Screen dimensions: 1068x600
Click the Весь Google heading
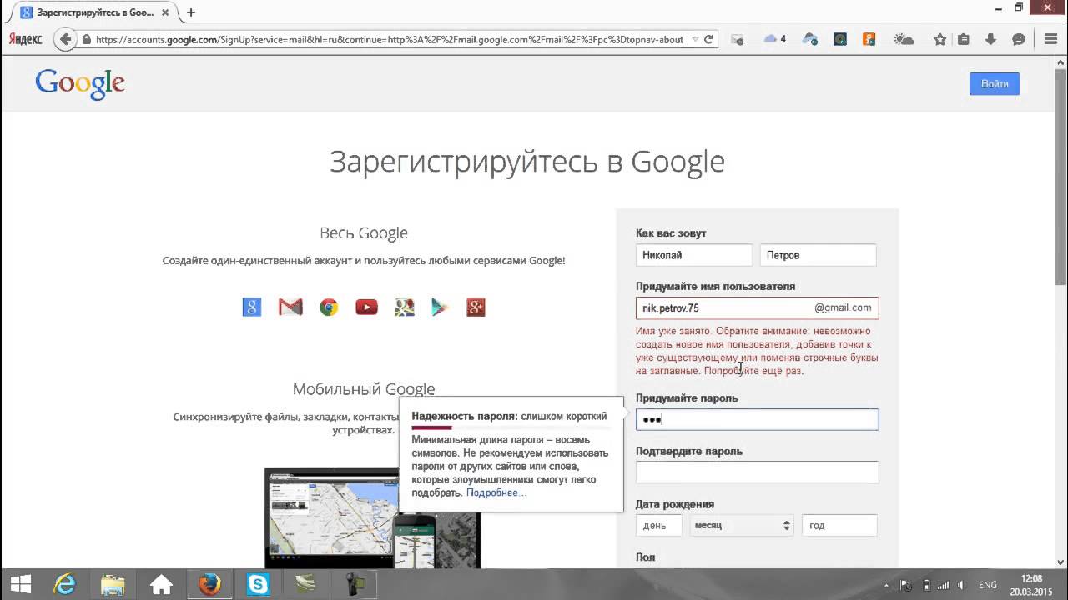pos(364,233)
